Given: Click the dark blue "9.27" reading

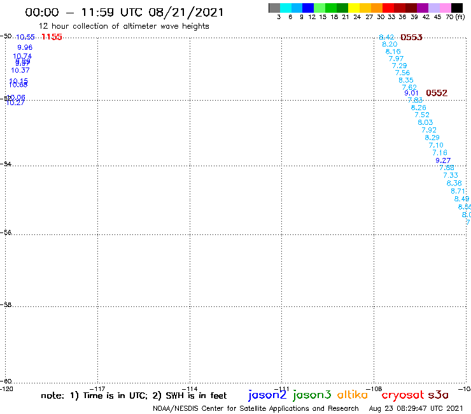Looking at the screenshot, I should tap(443, 161).
